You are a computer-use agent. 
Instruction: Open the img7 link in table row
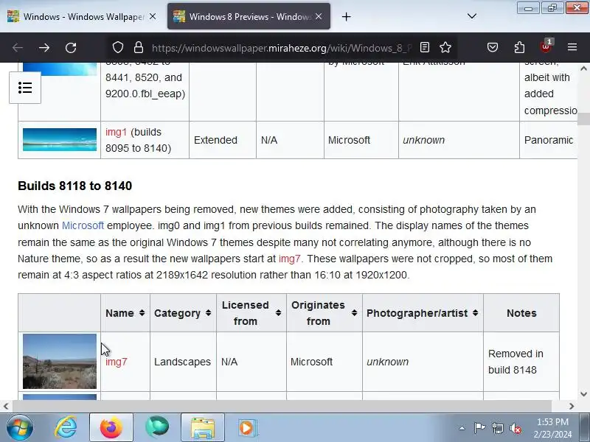pyautogui.click(x=117, y=362)
